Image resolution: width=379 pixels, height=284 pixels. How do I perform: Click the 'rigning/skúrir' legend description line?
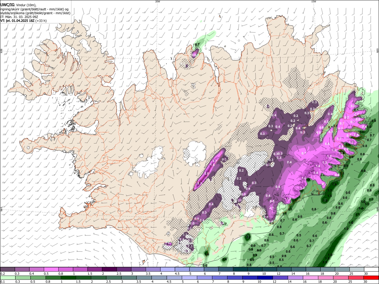coord(34,9)
